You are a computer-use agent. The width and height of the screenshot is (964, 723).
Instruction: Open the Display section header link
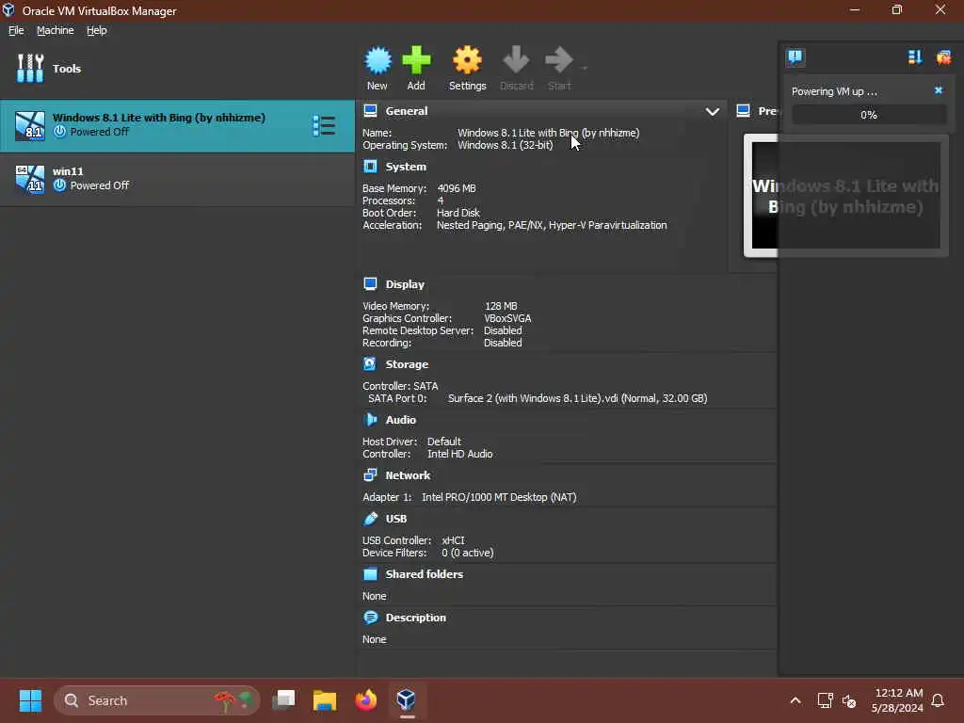click(405, 284)
